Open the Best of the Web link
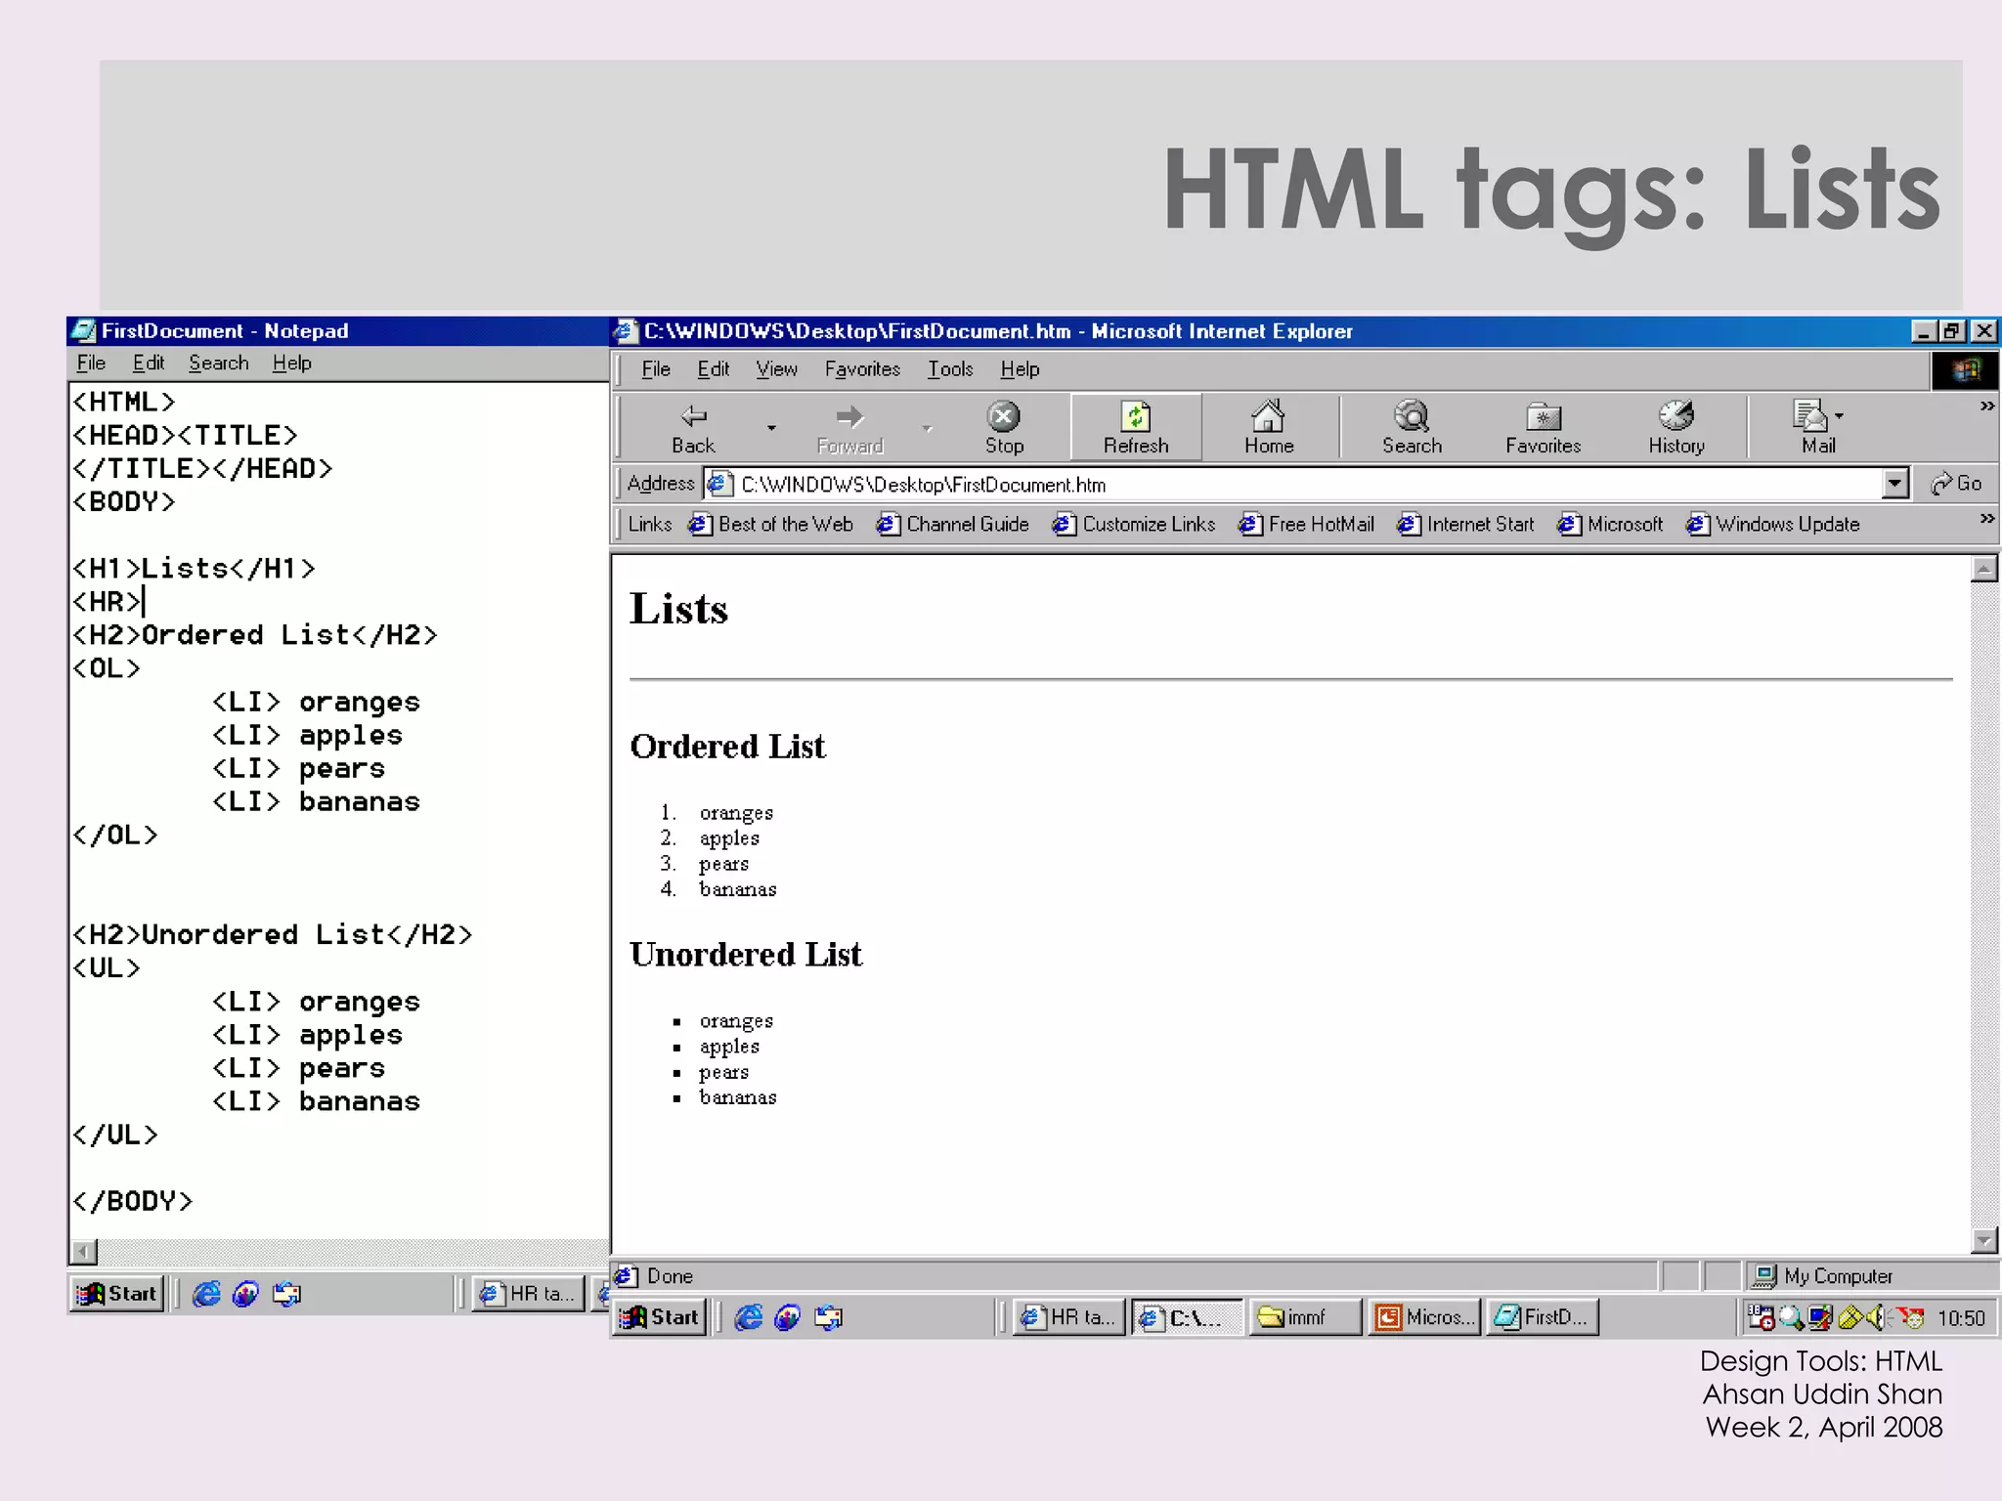The width and height of the screenshot is (2002, 1501). [x=770, y=525]
